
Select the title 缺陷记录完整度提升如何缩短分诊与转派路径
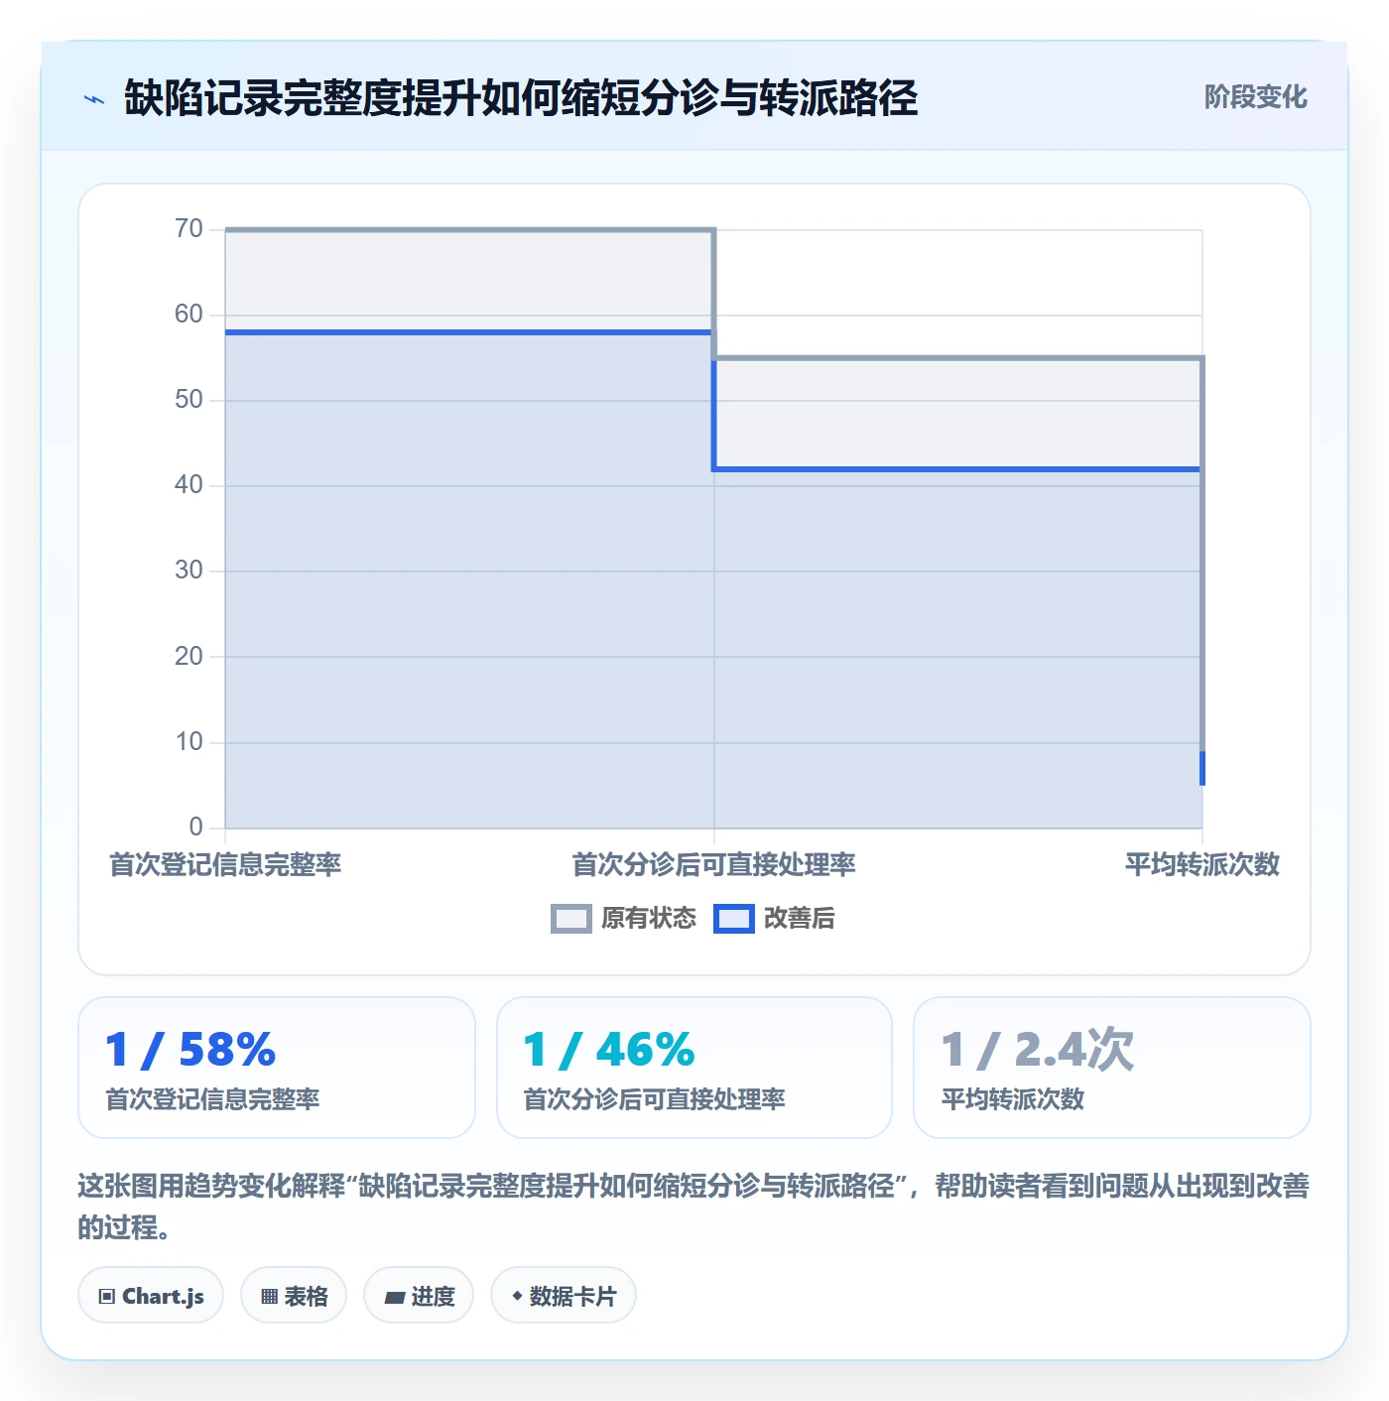coord(521,98)
